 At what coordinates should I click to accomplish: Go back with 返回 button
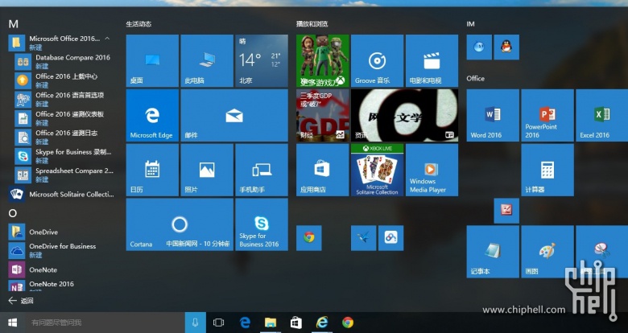(21, 301)
